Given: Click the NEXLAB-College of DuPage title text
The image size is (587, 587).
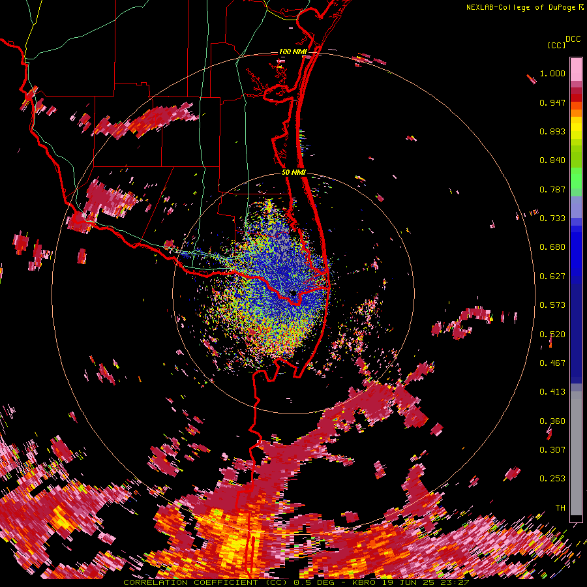Looking at the screenshot, I should [x=520, y=7].
